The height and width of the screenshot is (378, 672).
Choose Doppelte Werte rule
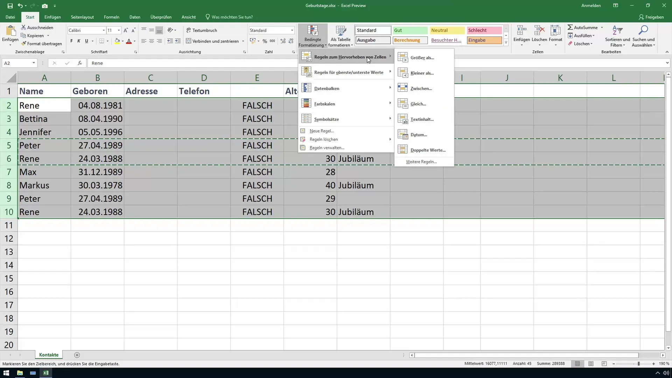pyautogui.click(x=424, y=150)
